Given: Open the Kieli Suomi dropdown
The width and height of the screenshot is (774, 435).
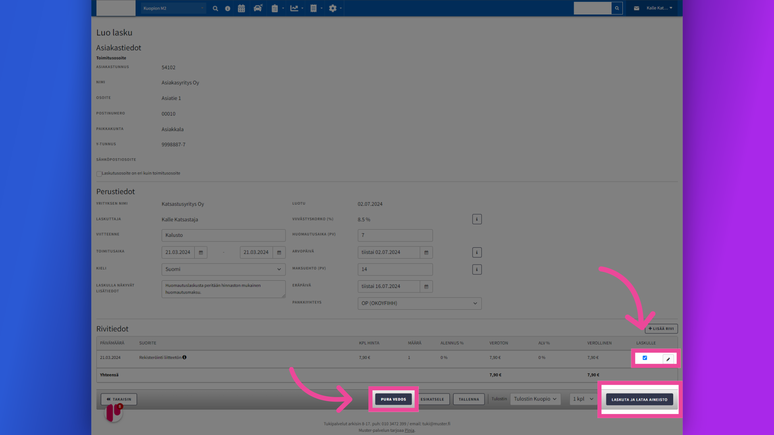Looking at the screenshot, I should click(x=223, y=269).
